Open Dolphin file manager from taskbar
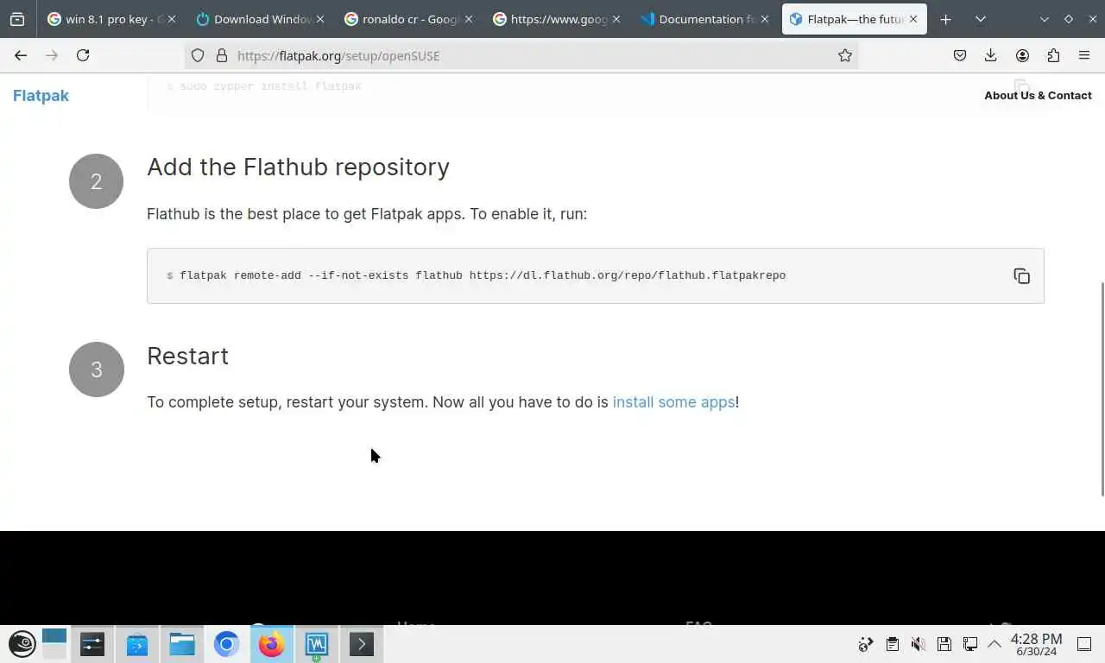This screenshot has width=1105, height=663. [182, 644]
